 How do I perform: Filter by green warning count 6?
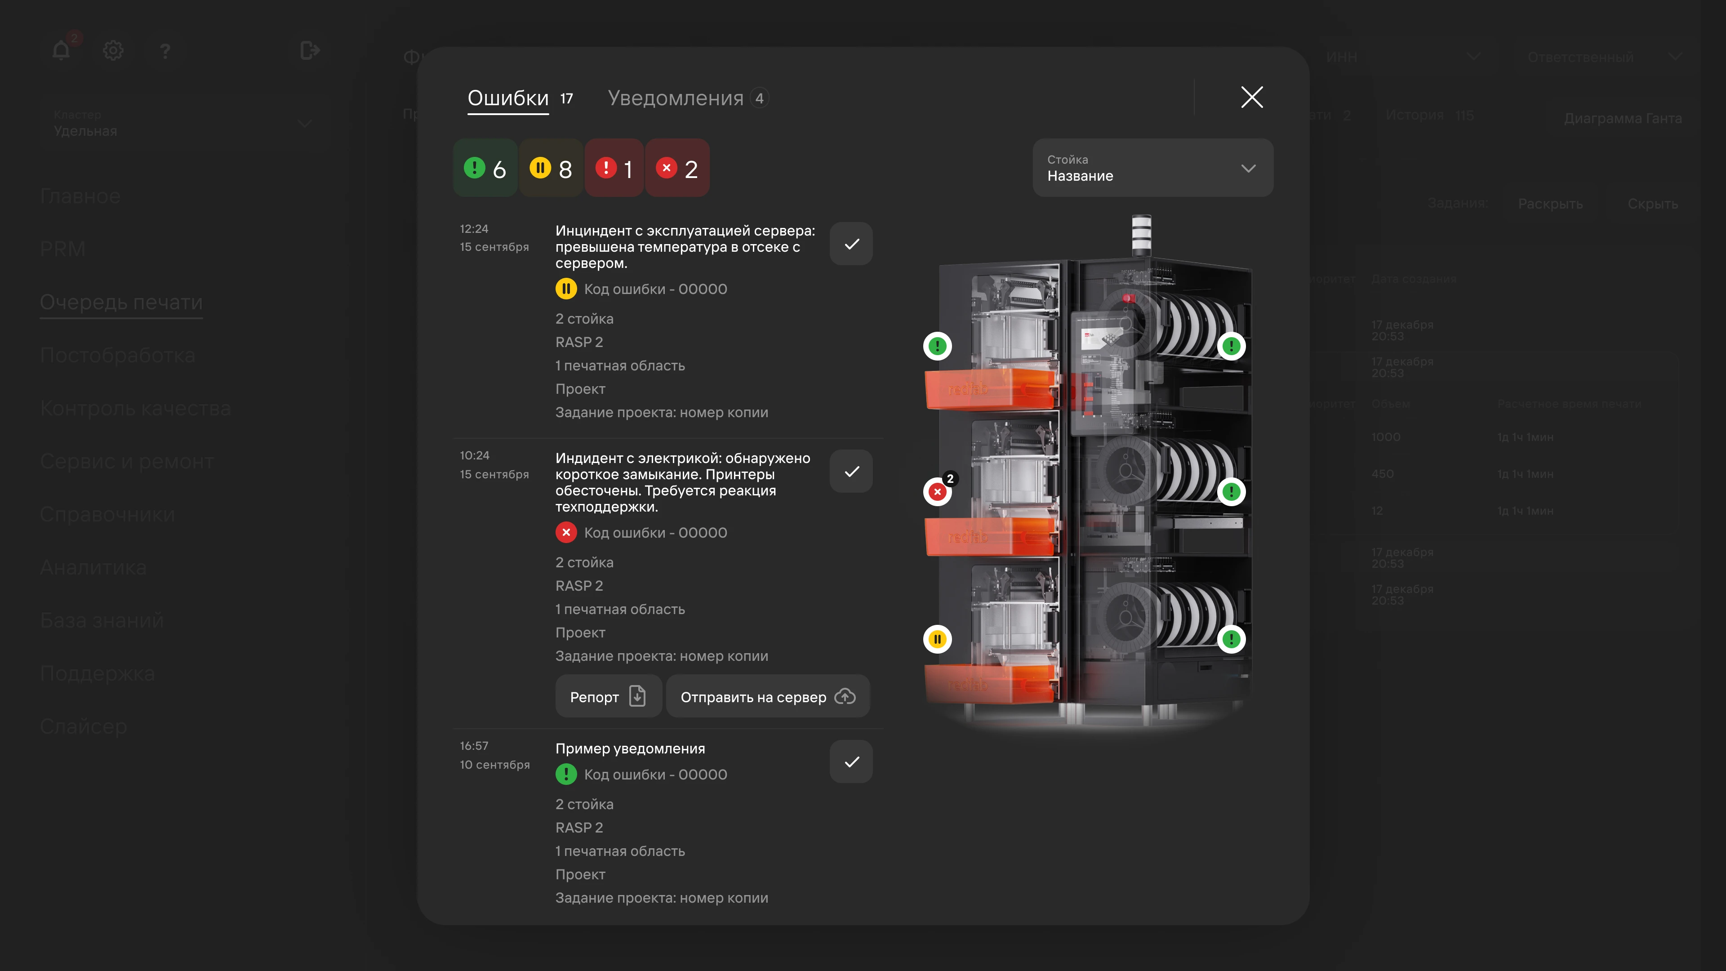click(x=485, y=168)
